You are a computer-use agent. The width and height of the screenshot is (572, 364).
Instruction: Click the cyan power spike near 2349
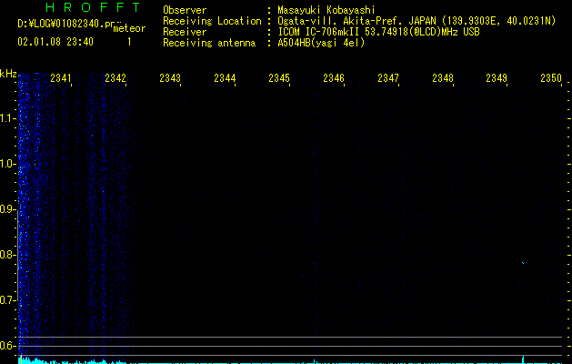[523, 359]
